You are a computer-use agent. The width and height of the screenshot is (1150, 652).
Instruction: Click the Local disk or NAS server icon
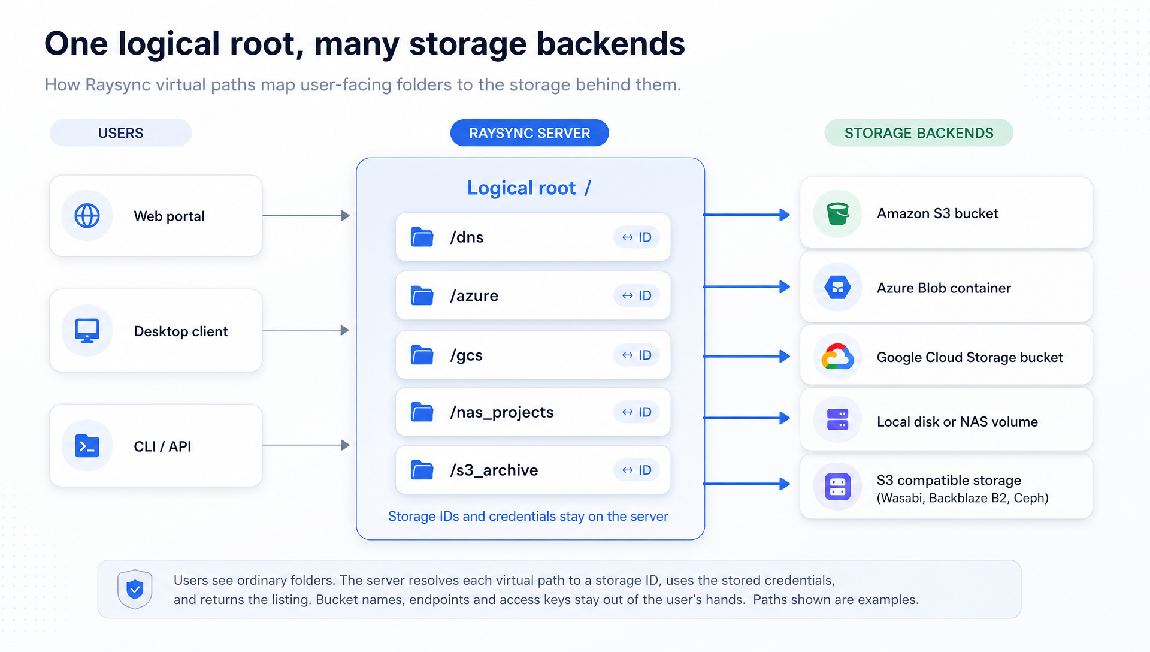point(837,419)
